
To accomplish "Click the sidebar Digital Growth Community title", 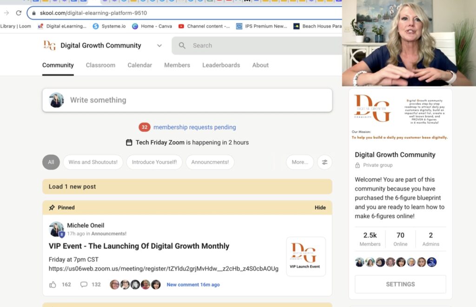I will click(x=395, y=155).
